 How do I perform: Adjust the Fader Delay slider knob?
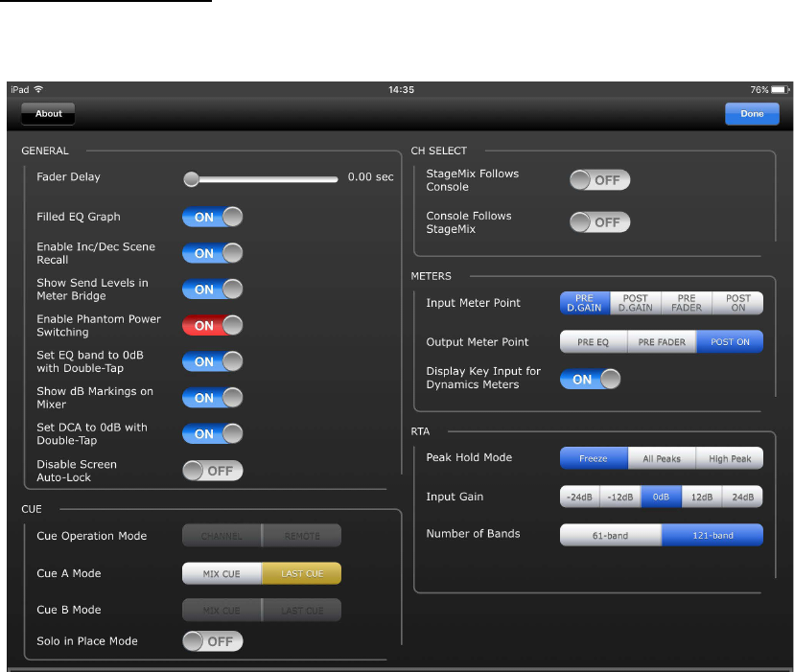click(192, 178)
